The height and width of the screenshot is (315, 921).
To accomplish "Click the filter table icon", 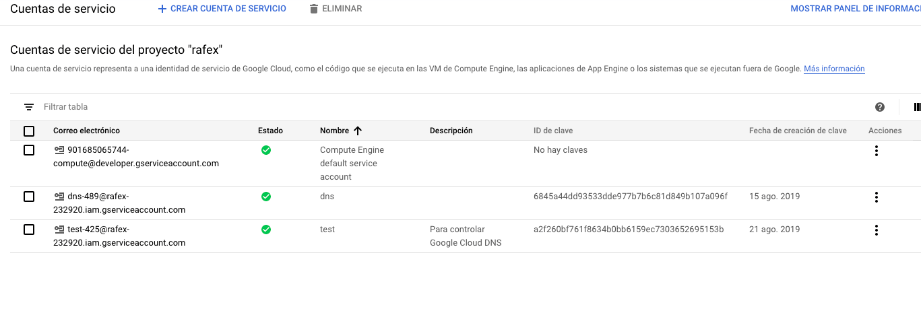I will coord(29,107).
